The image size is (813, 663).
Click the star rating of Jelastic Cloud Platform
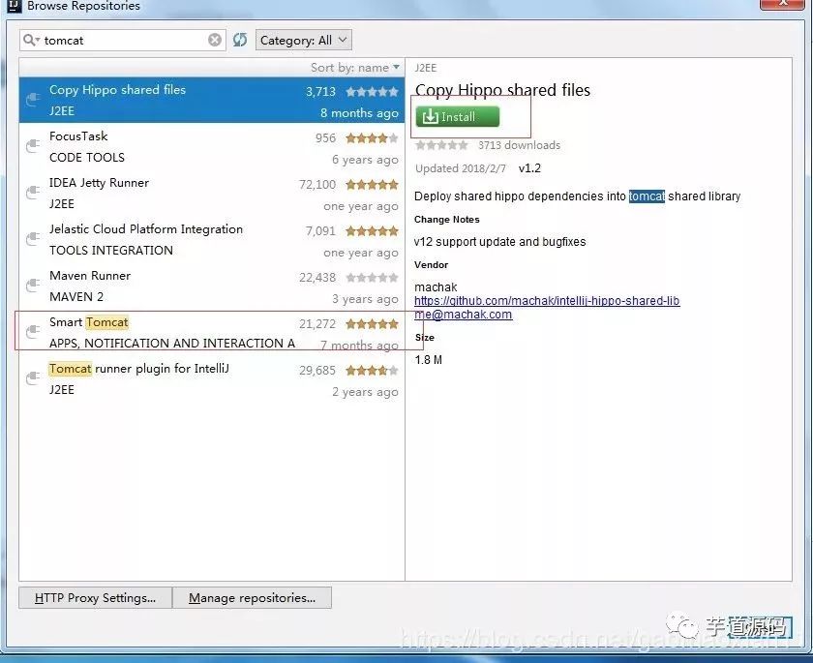coord(372,230)
